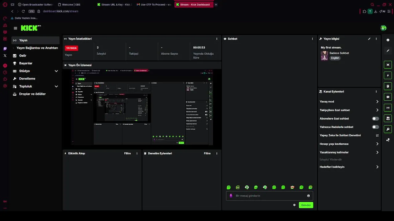394x221 pixels.
Task: Open Twitch in Opera sidebar
Action: (5, 49)
